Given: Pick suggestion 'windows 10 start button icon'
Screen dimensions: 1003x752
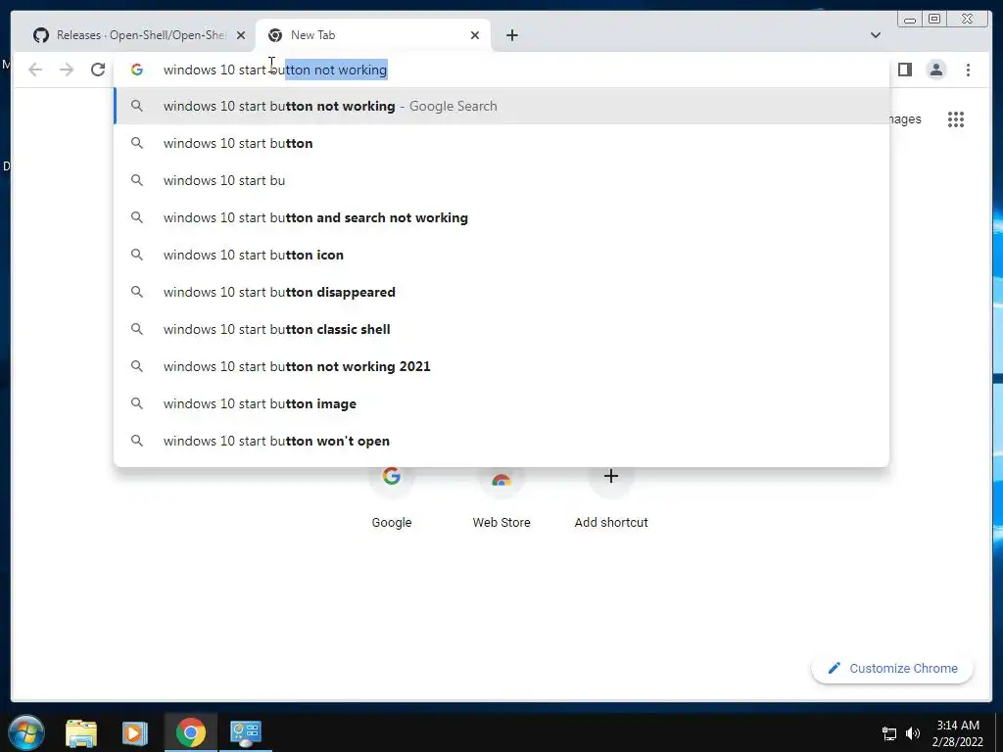Looking at the screenshot, I should (501, 255).
